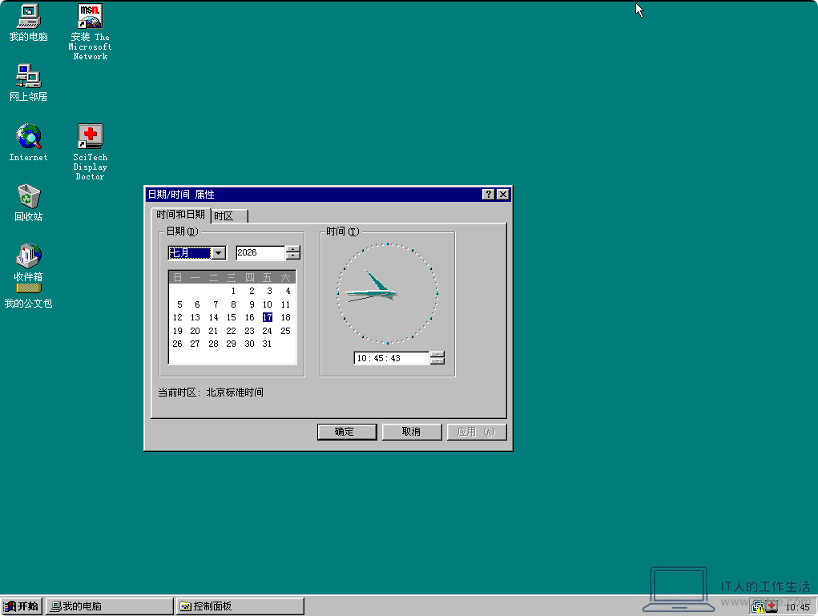Click the taskbar clock showing 10:45

[797, 607]
